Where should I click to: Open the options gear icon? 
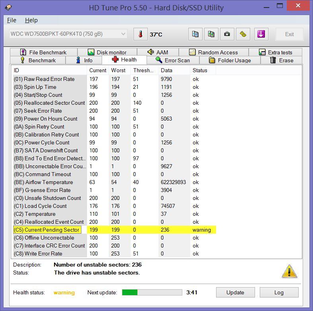243,34
